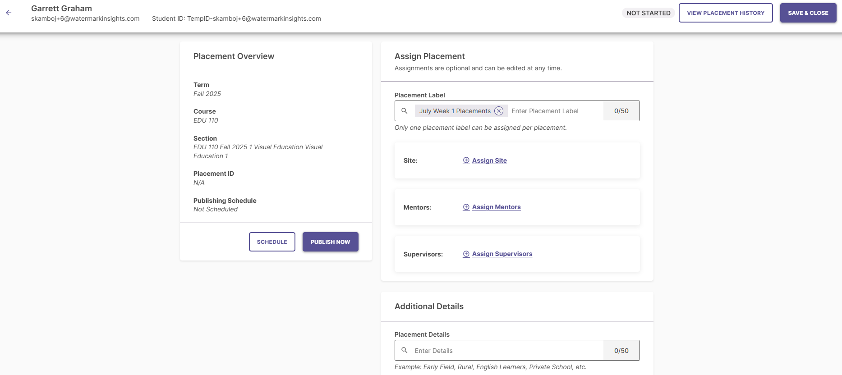The image size is (842, 375).
Task: Click the Site: label
Action: point(410,160)
